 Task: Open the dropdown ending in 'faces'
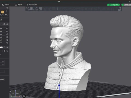click(2, 79)
